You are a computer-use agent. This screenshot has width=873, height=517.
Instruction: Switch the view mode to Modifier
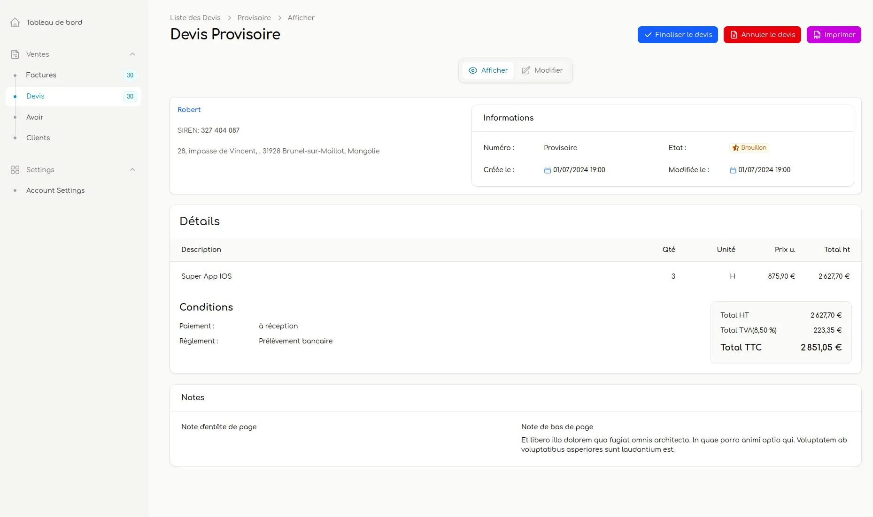(549, 70)
